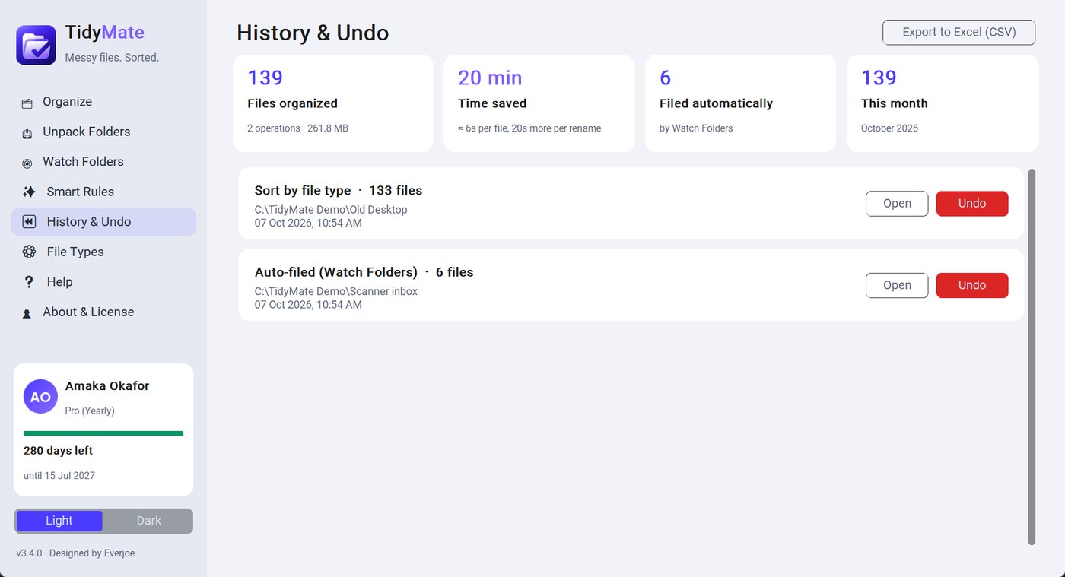Viewport: 1065px width, 577px height.
Task: Click the History & Undo rewind icon
Action: pyautogui.click(x=29, y=222)
